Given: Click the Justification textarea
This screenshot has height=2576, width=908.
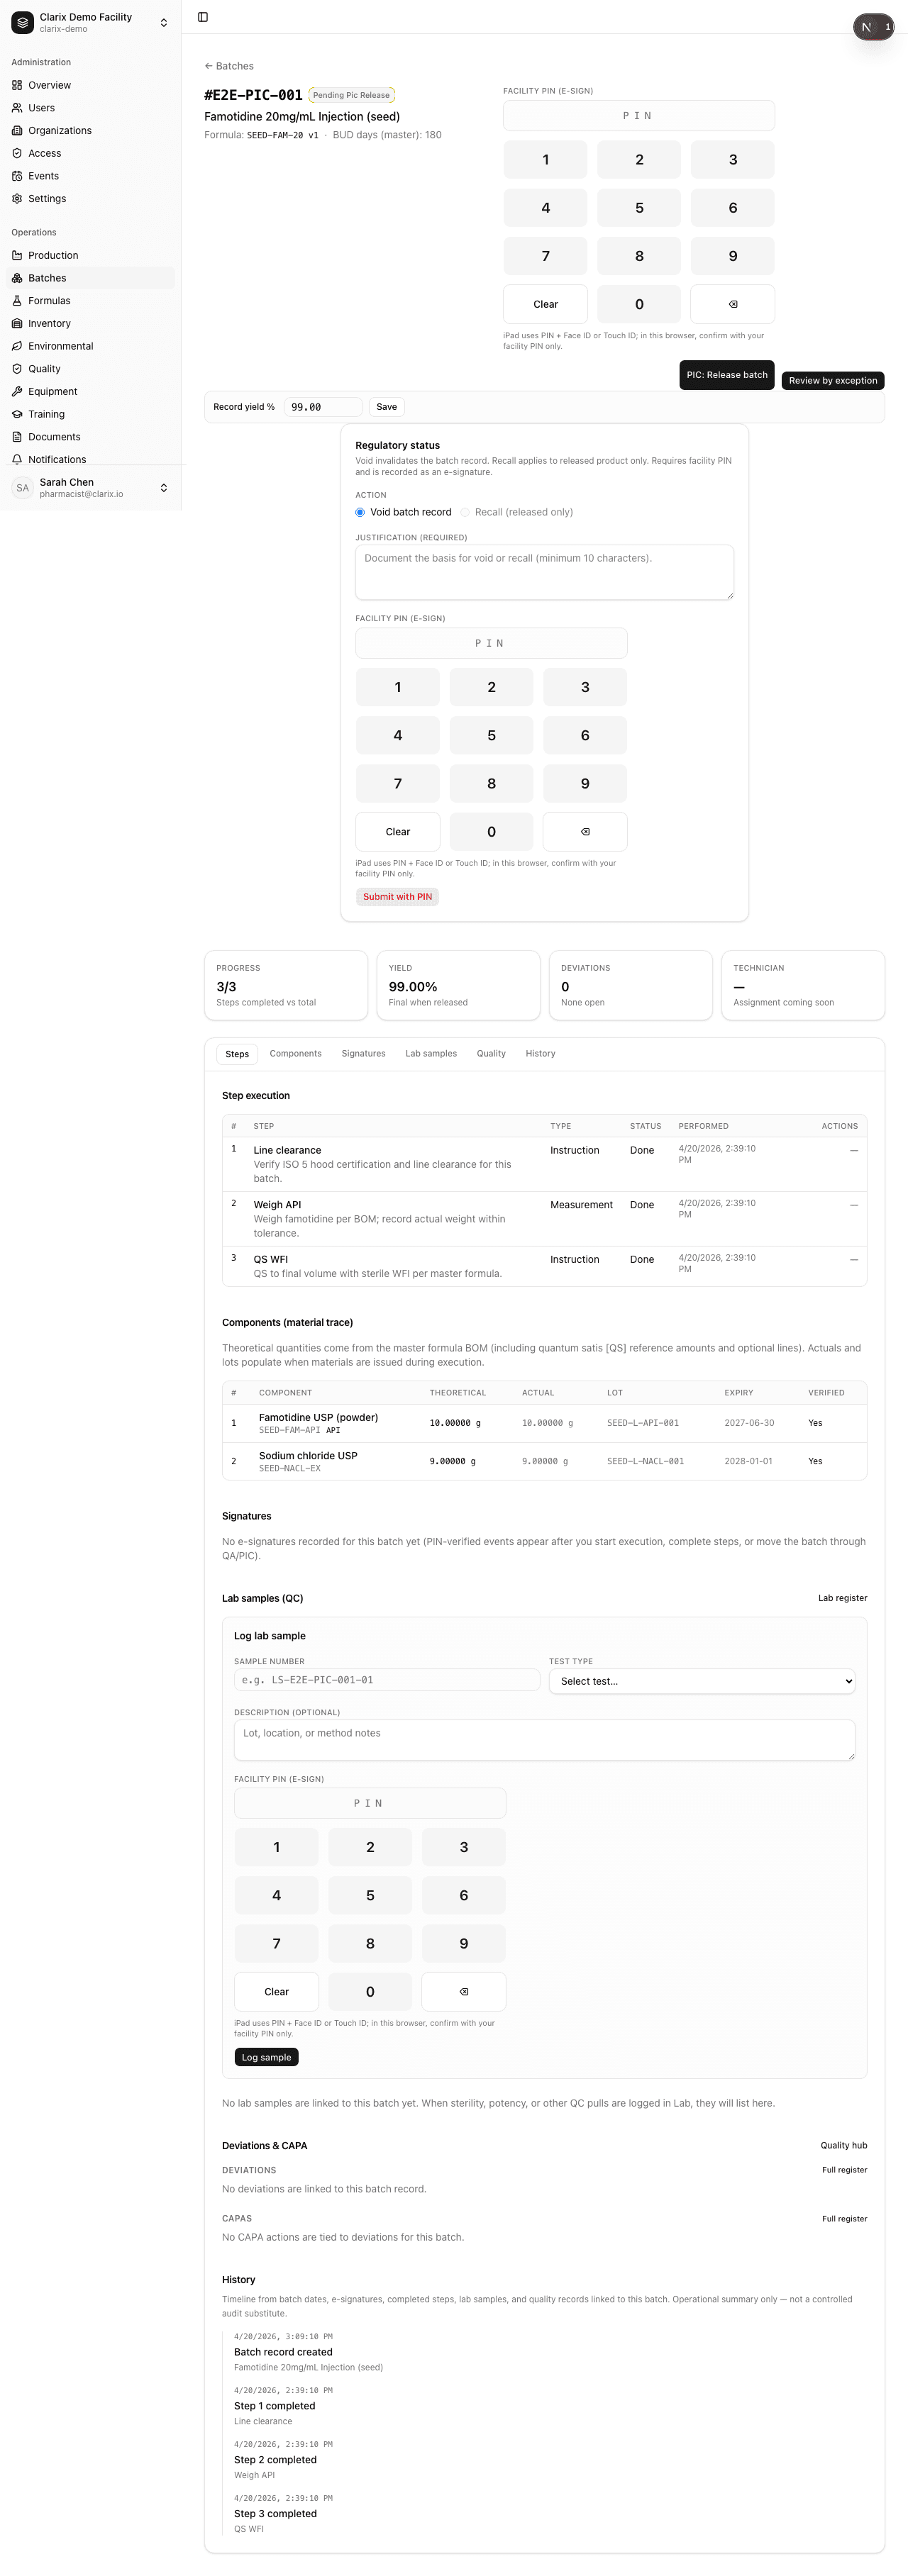Looking at the screenshot, I should [x=544, y=572].
